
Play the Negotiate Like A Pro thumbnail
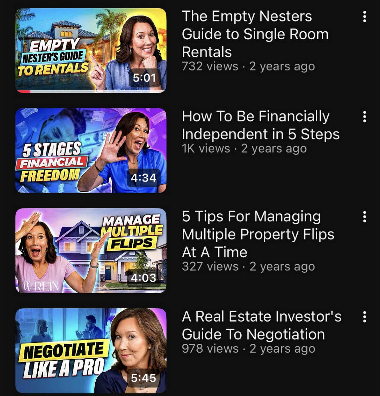pos(91,351)
